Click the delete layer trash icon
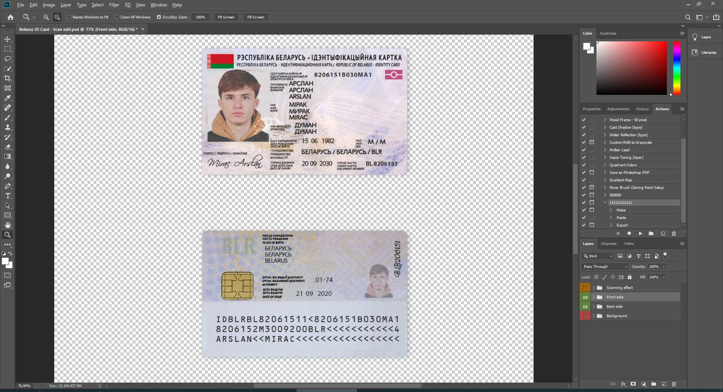 [x=674, y=384]
